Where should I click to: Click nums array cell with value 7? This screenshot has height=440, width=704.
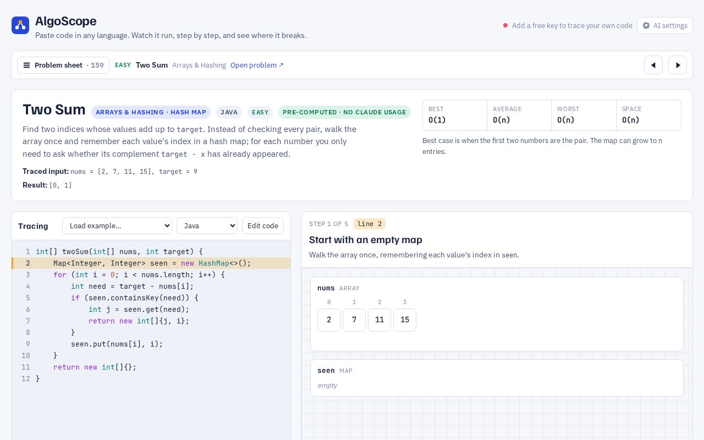point(354,320)
